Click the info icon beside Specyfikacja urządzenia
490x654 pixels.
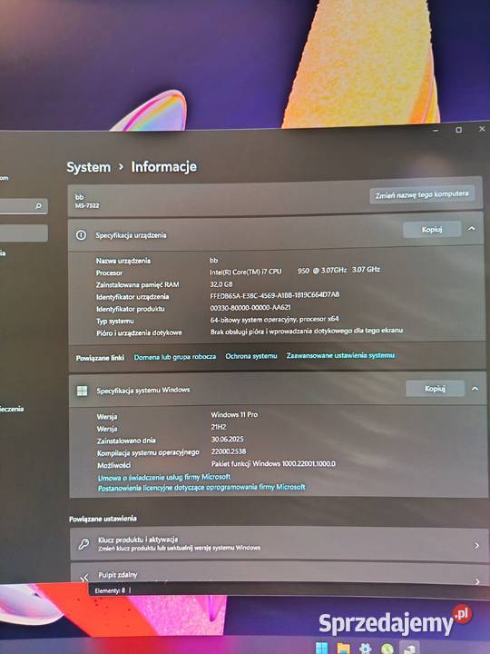82,235
